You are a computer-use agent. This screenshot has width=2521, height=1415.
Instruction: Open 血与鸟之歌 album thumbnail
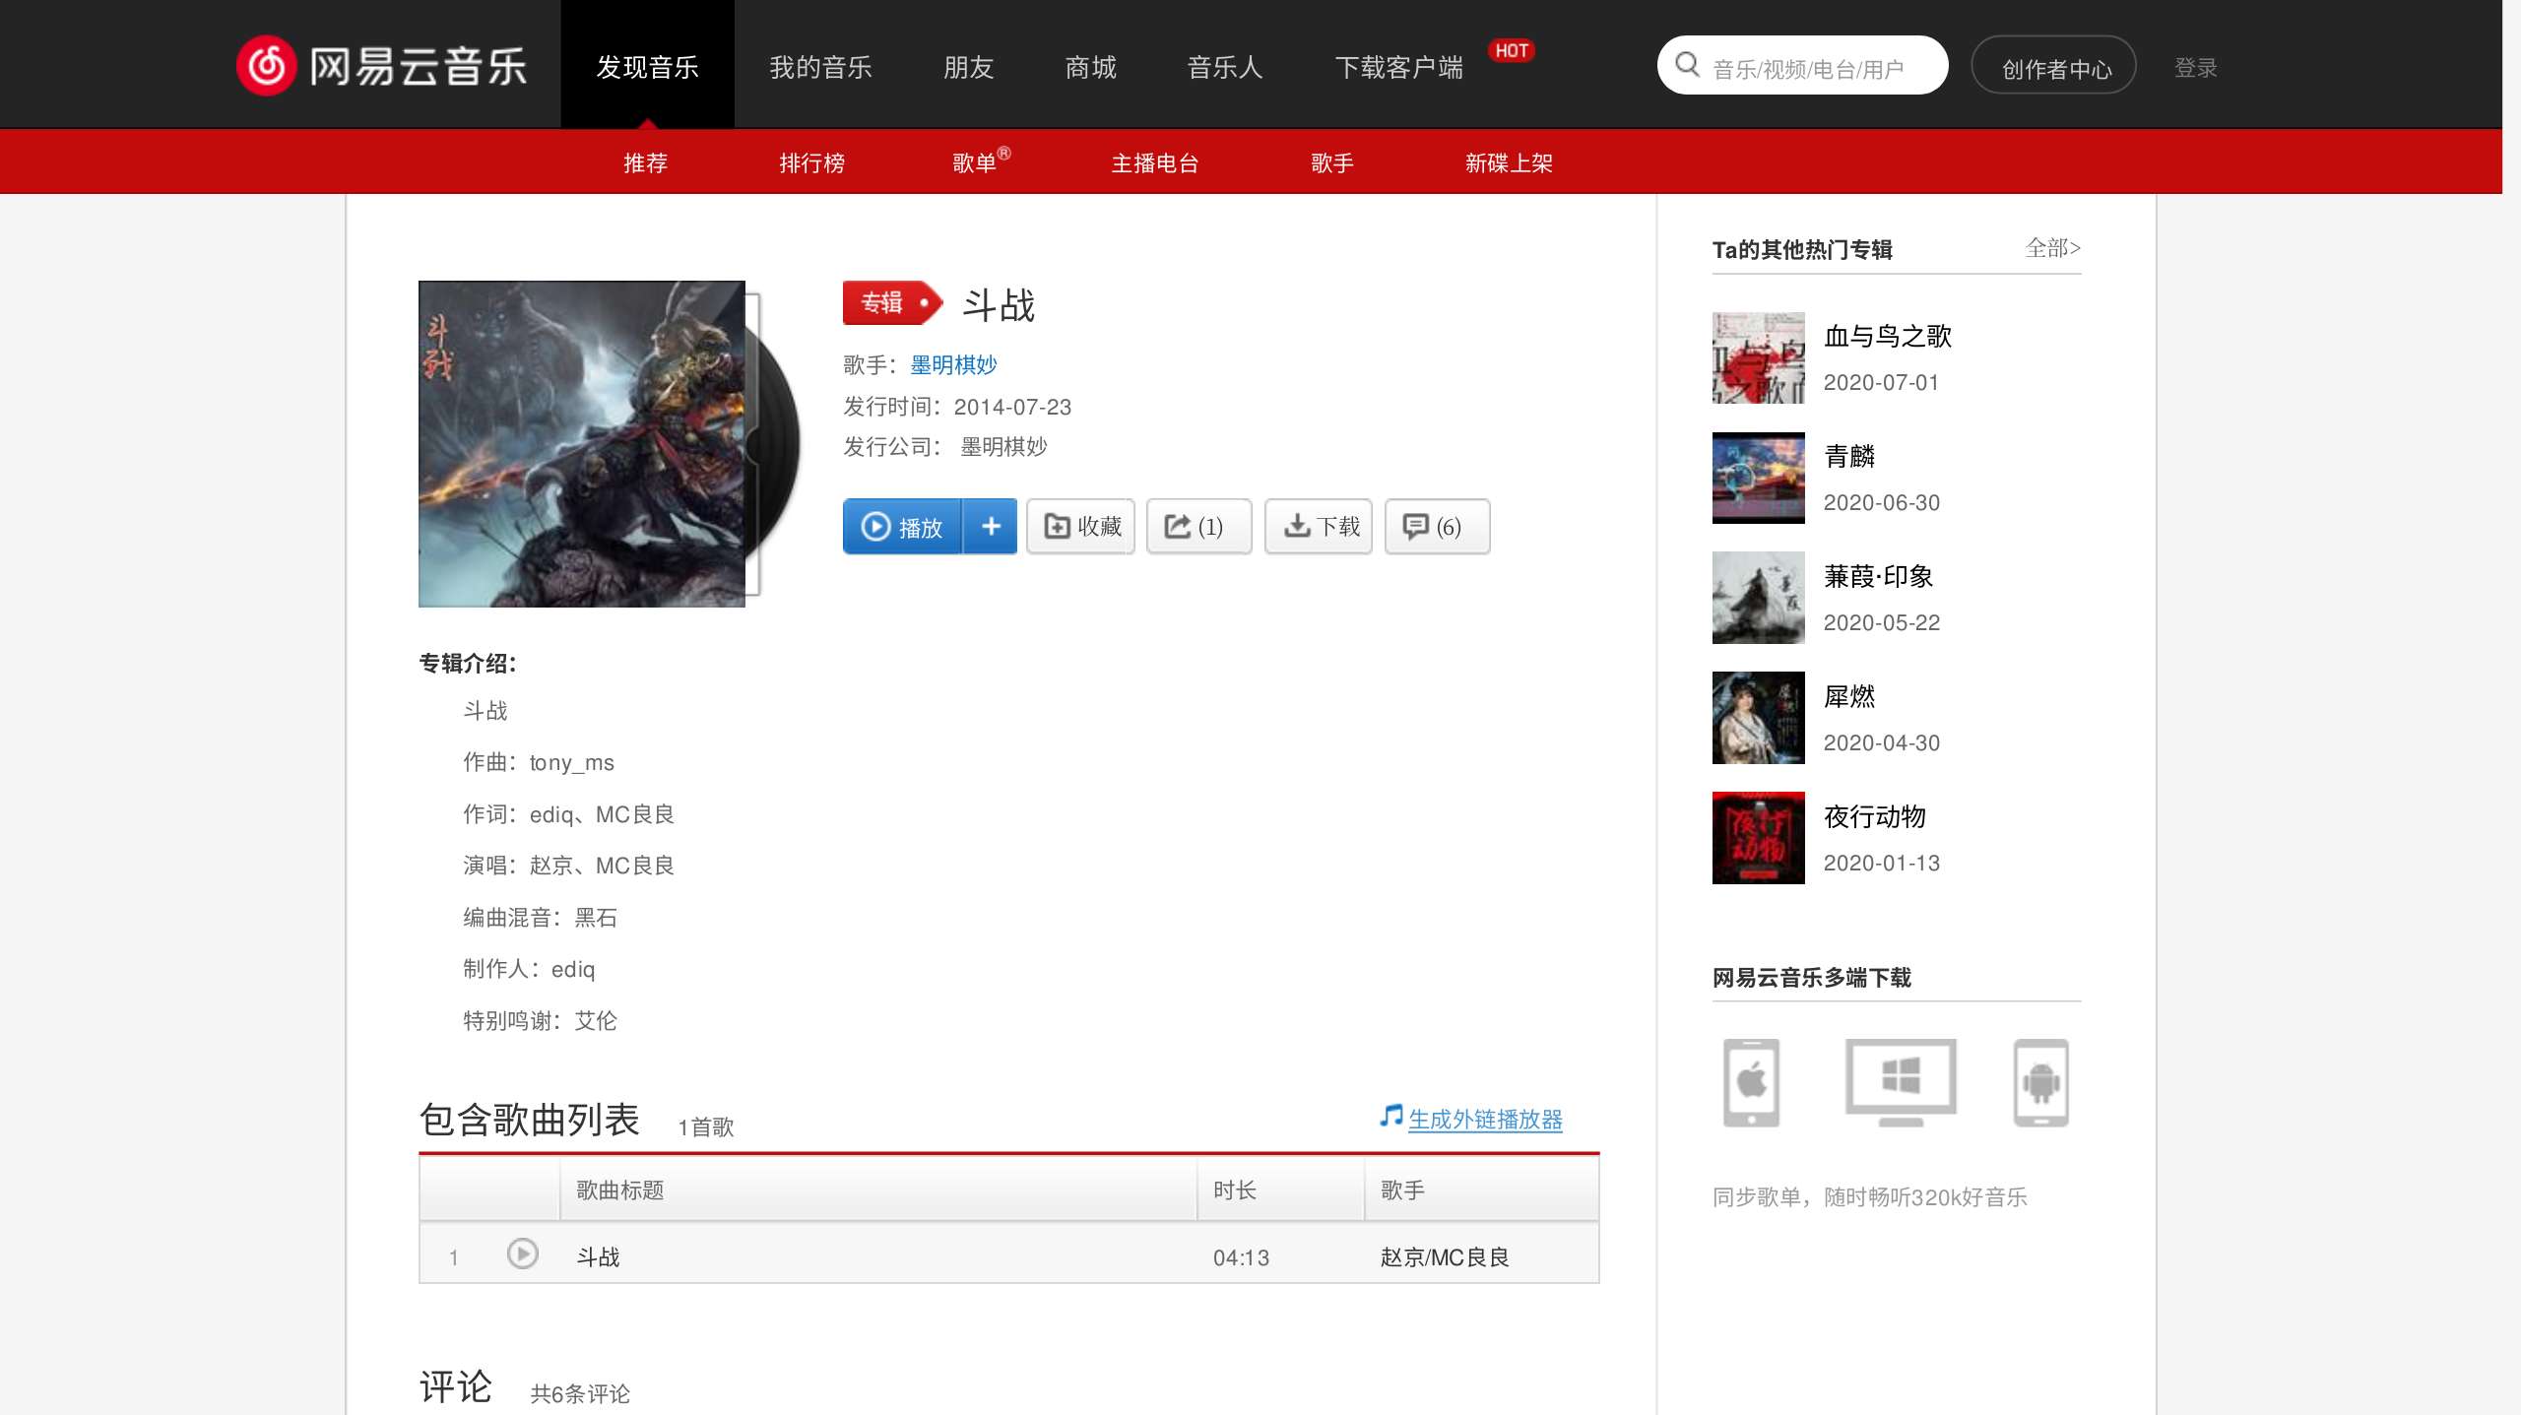(x=1758, y=358)
